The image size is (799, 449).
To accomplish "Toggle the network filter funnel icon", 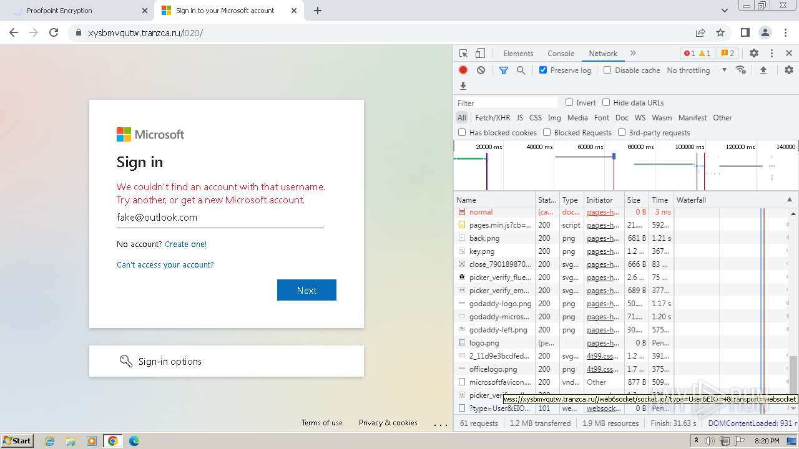I will click(x=504, y=70).
